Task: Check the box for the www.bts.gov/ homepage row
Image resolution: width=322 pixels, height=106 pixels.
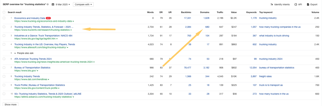Action: point(4,68)
